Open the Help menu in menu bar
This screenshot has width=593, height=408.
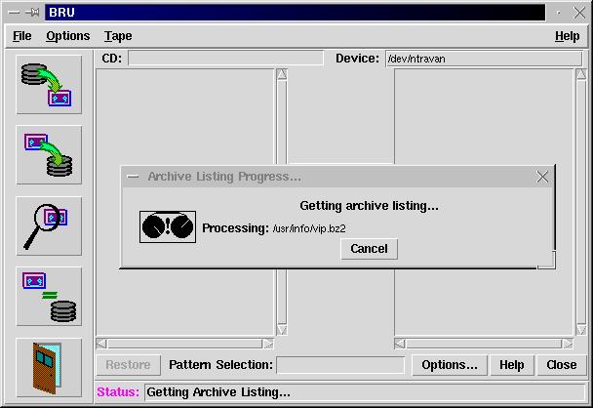pos(567,36)
